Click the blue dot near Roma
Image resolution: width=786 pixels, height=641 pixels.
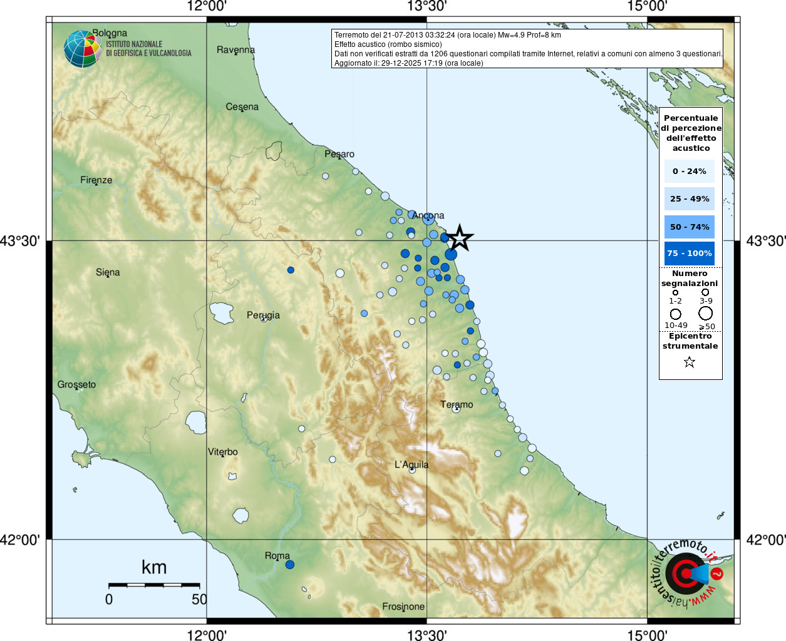tap(290, 565)
